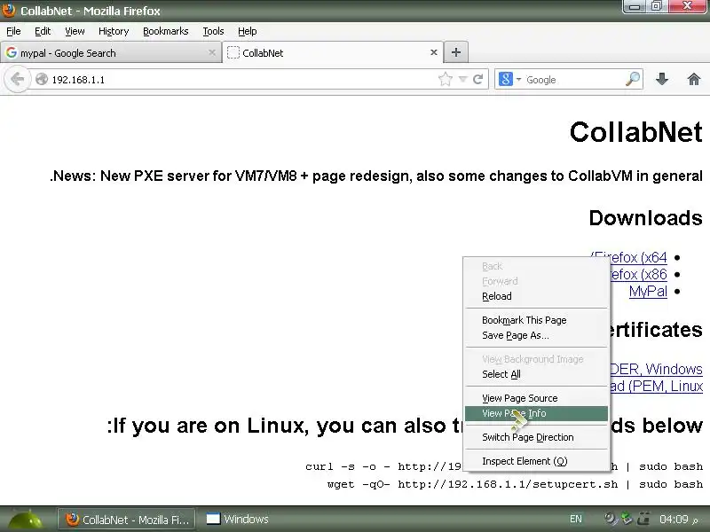Open the Tools menu
This screenshot has height=532, width=710.
(213, 31)
